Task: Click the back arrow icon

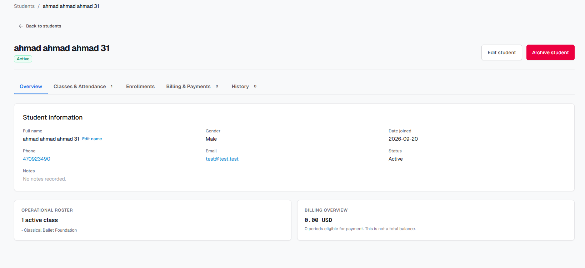Action: pos(21,26)
